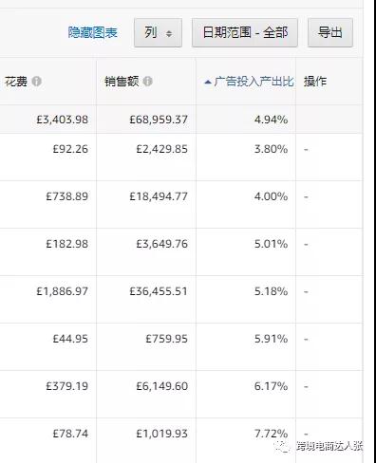Click the info icon beside 花费
The image size is (376, 463).
click(x=37, y=82)
